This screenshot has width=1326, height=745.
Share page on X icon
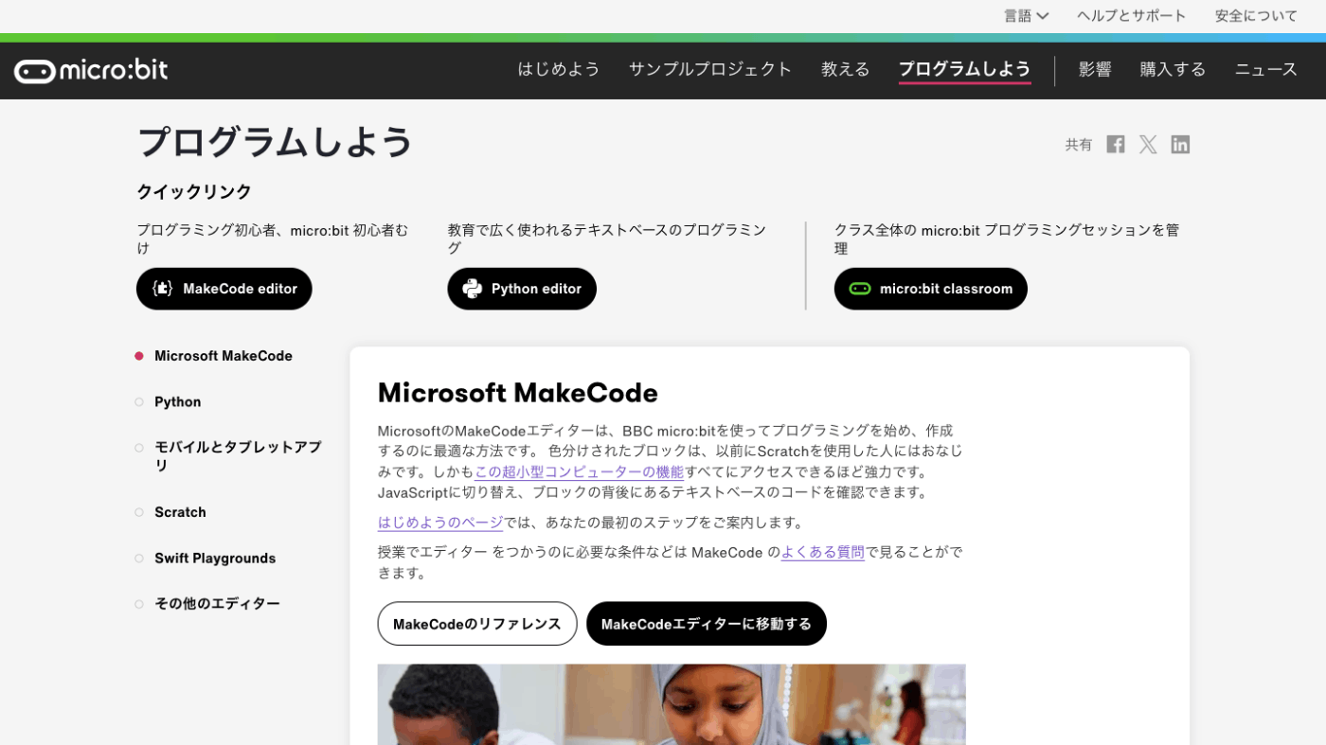(1148, 144)
